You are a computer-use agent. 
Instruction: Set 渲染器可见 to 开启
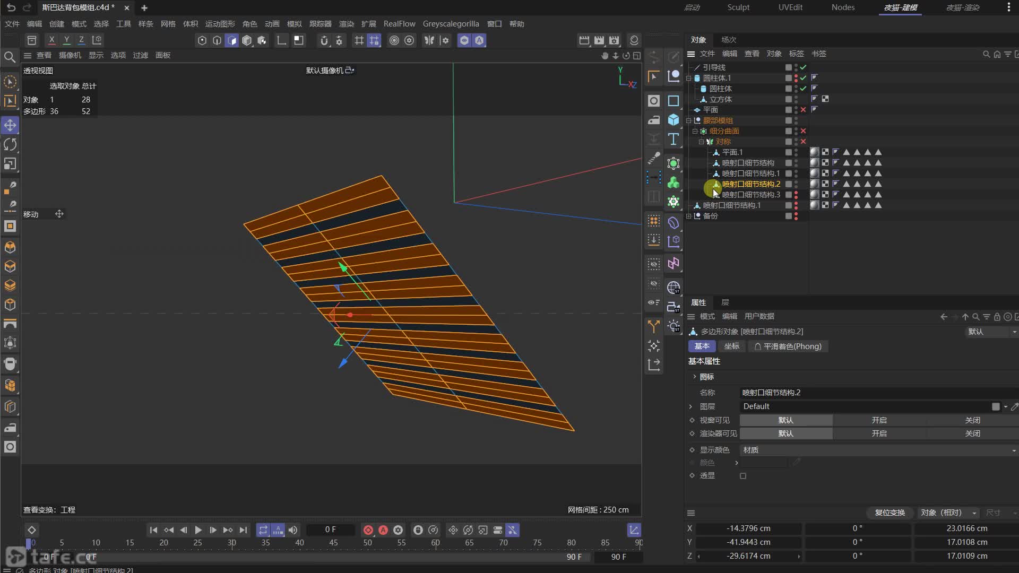pyautogui.click(x=879, y=433)
